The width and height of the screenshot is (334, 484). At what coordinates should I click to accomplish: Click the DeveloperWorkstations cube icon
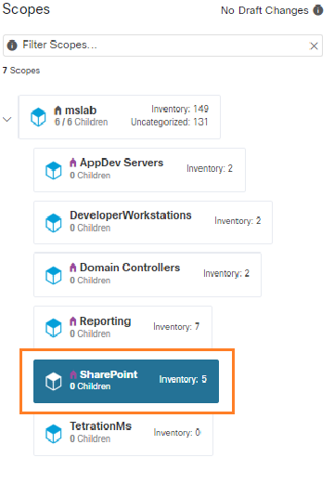point(54,223)
